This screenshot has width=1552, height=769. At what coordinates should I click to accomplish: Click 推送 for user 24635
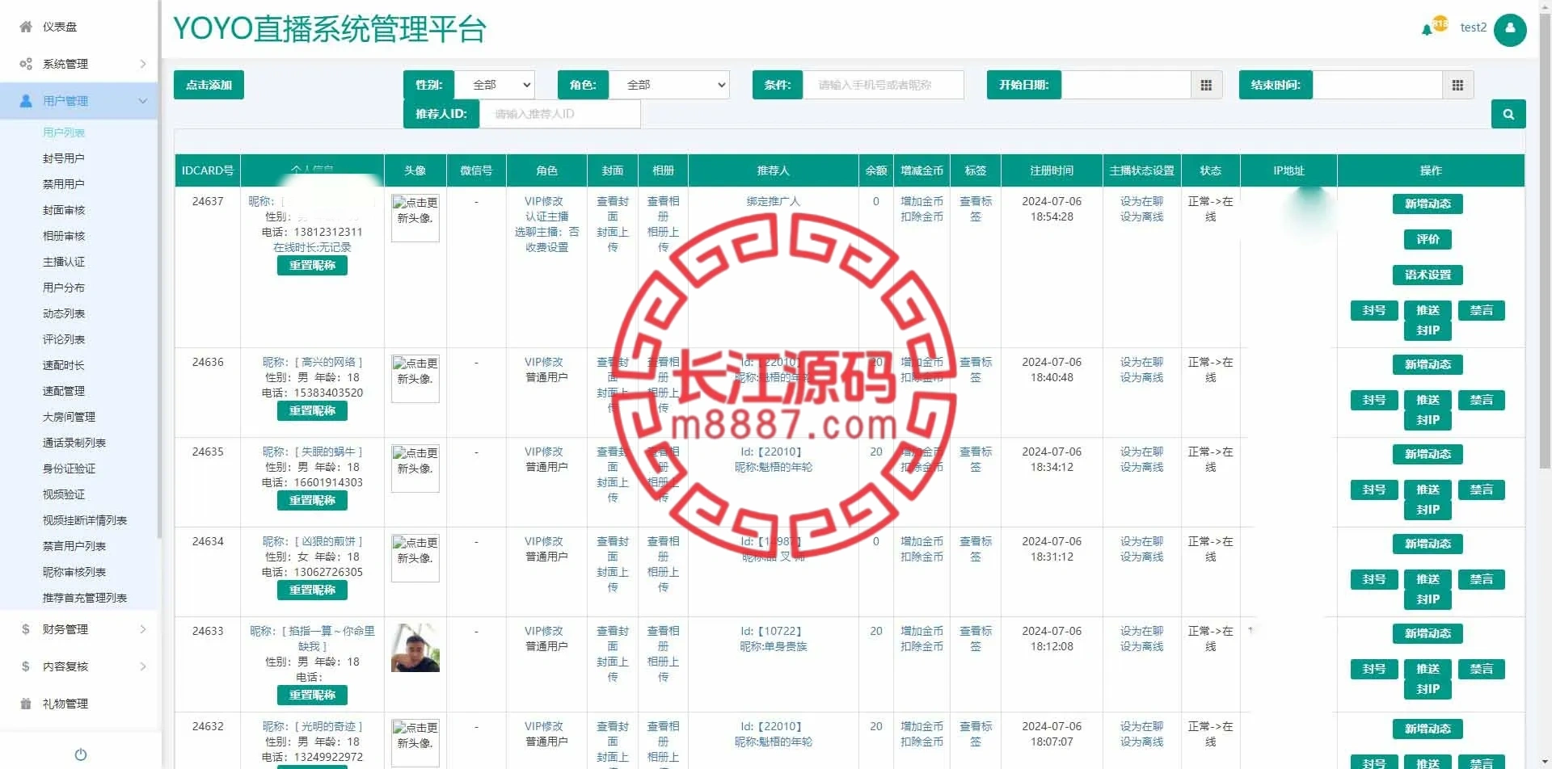click(1428, 490)
